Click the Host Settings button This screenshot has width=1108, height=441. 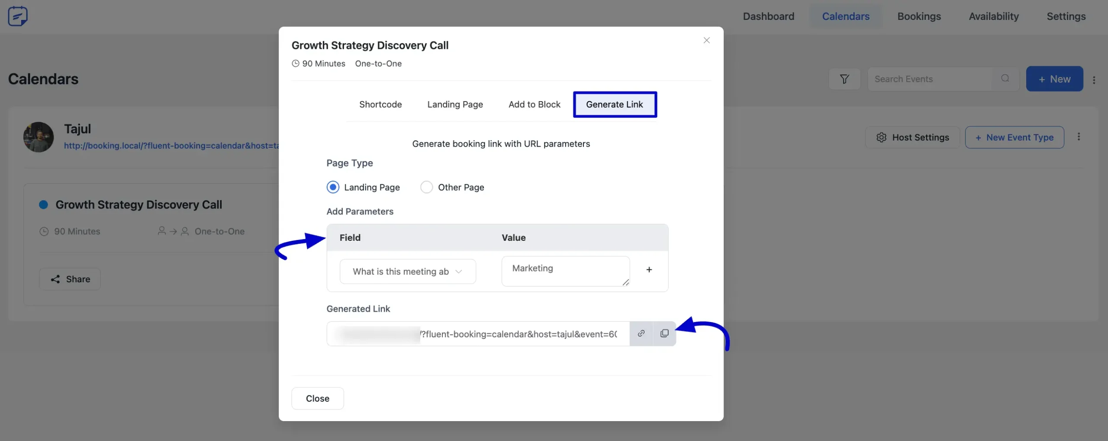tap(912, 137)
